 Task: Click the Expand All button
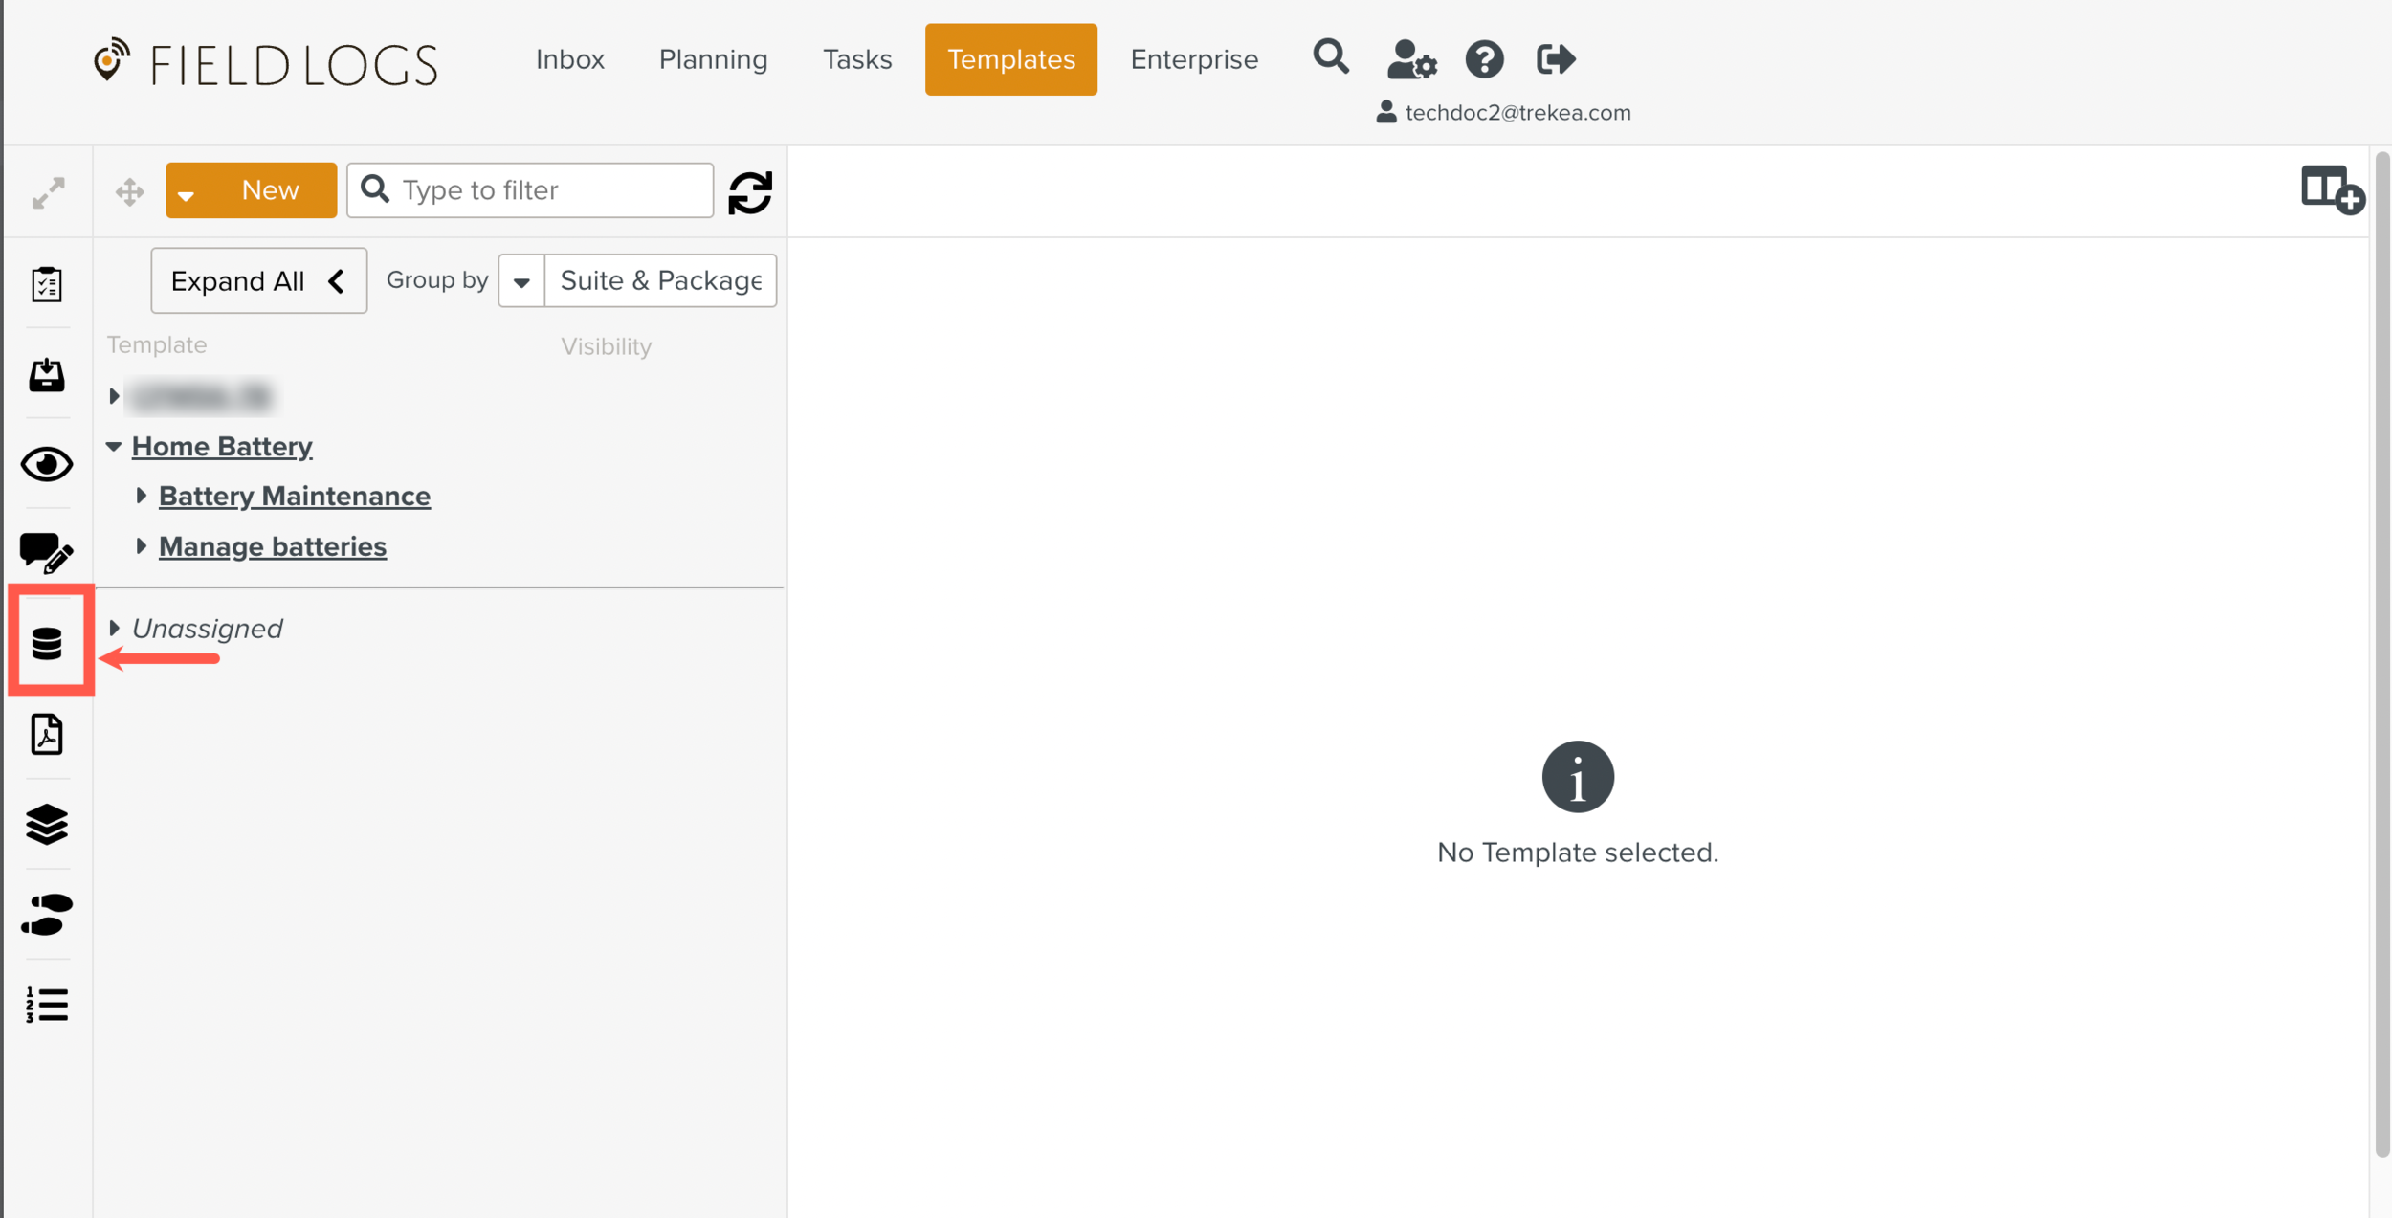(259, 281)
